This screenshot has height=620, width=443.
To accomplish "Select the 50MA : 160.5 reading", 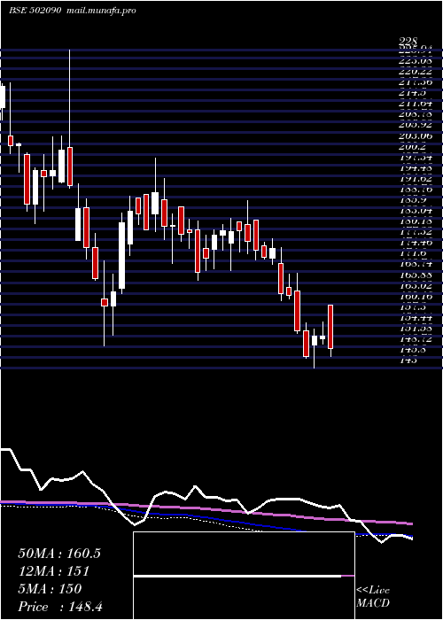I will coord(59,554).
